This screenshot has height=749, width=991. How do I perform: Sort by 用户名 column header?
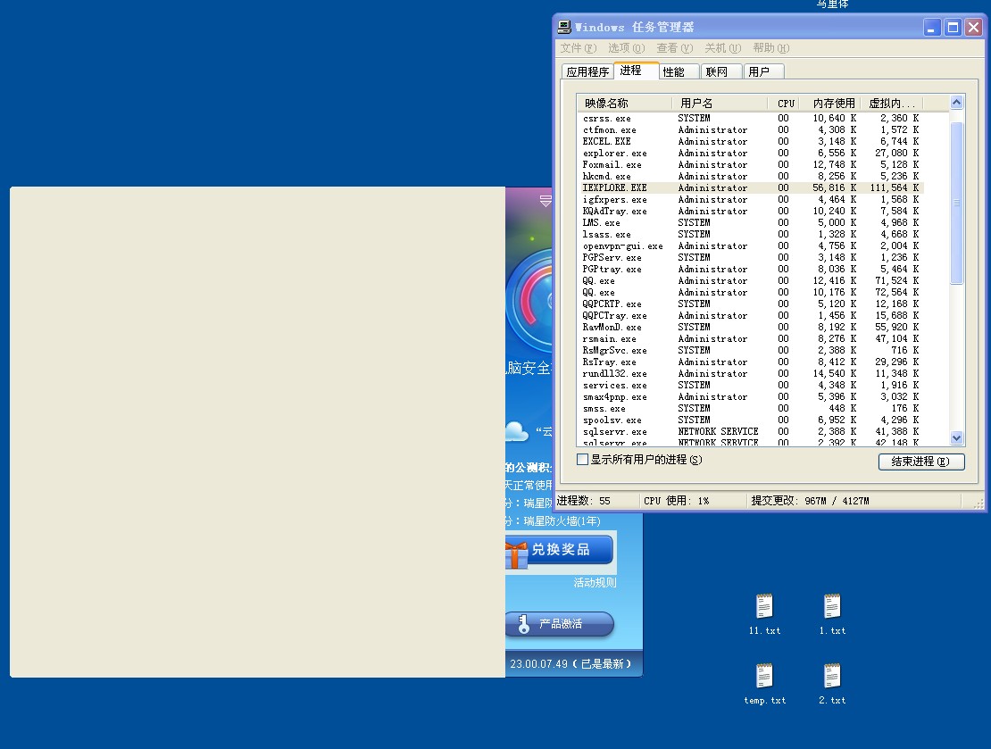pyautogui.click(x=720, y=103)
